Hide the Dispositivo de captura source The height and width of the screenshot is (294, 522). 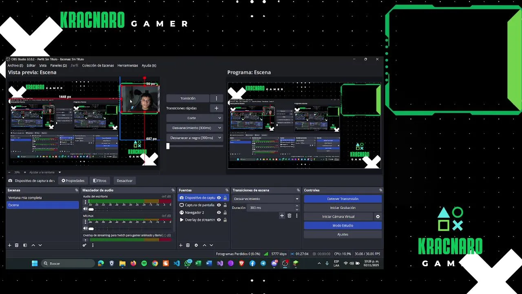point(219,198)
